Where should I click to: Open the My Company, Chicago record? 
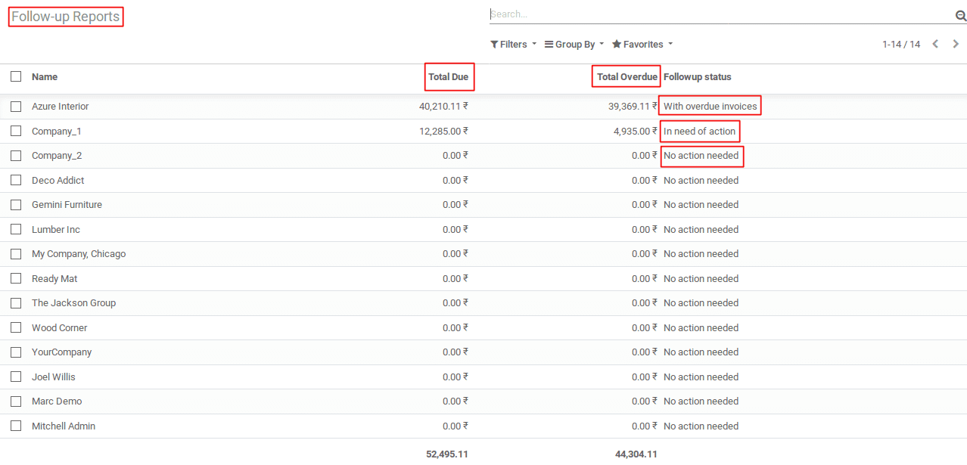point(79,254)
